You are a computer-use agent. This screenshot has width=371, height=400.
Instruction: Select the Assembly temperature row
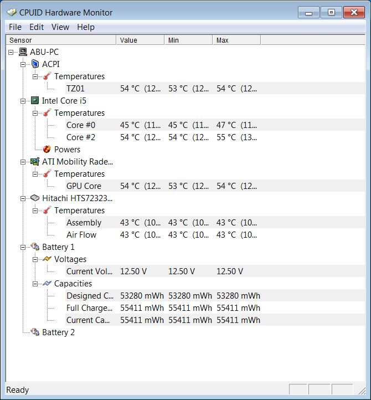(215, 223)
